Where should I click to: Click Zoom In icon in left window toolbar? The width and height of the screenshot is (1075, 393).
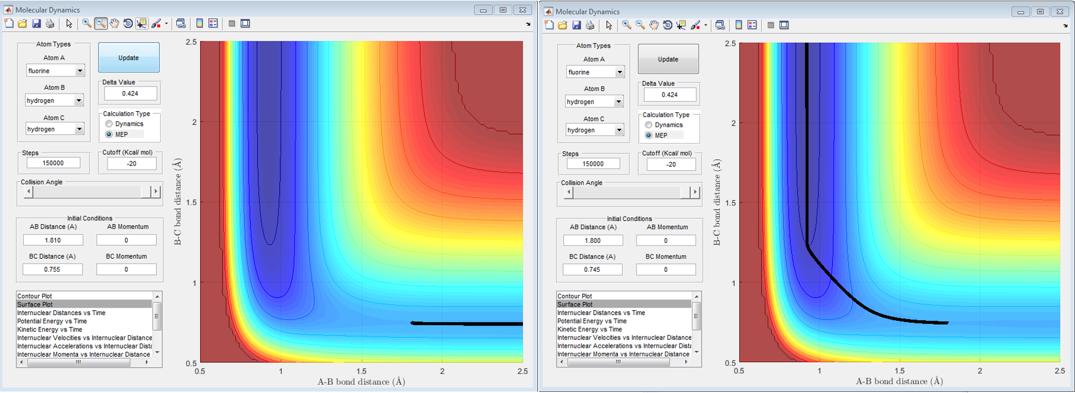[87, 24]
